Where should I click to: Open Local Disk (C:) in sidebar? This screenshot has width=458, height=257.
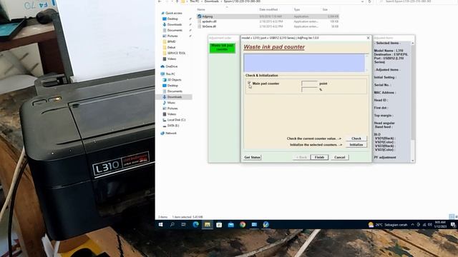coord(176,120)
